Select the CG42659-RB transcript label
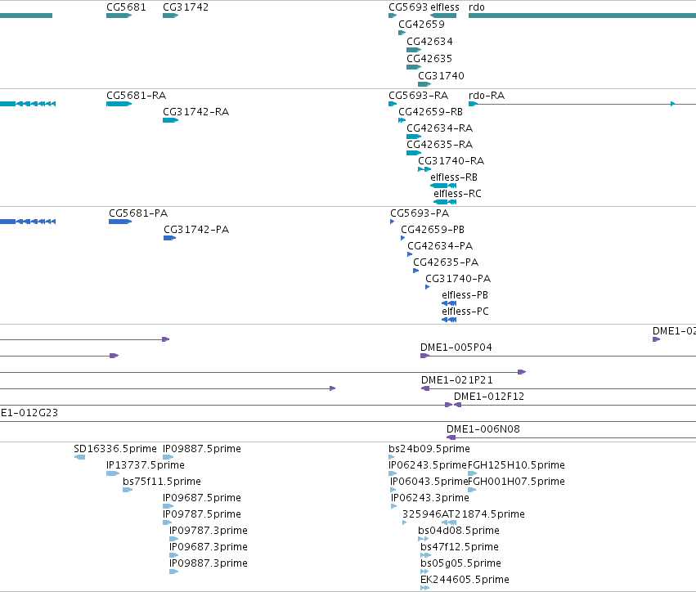Image resolution: width=696 pixels, height=592 pixels. (430, 112)
